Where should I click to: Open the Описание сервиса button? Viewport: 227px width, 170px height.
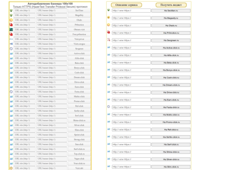[x=127, y=5]
